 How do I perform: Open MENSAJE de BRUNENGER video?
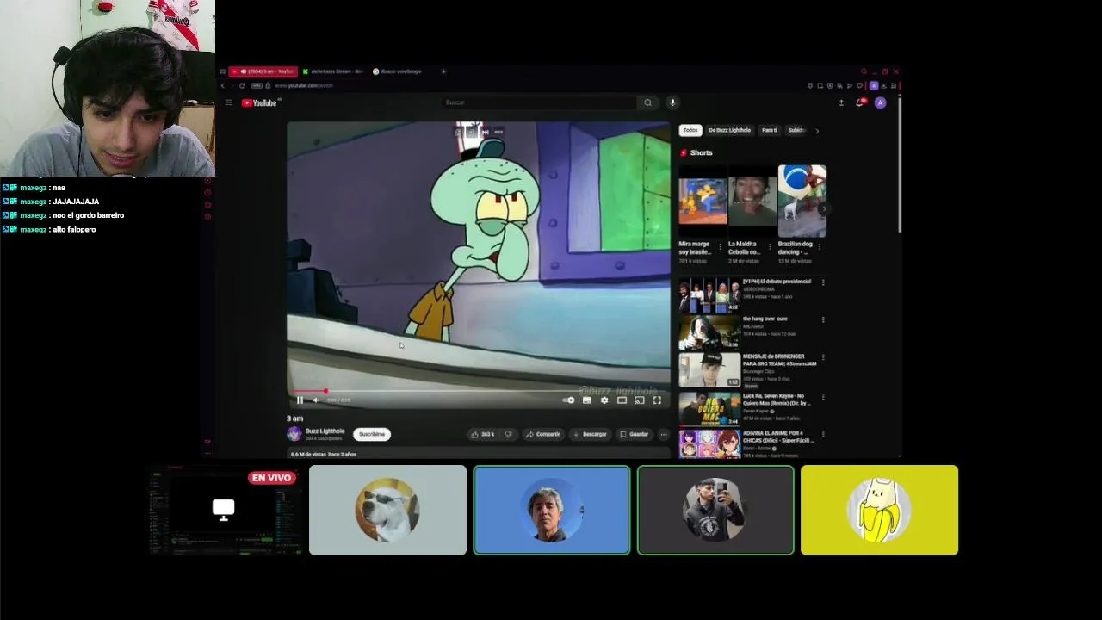[709, 370]
